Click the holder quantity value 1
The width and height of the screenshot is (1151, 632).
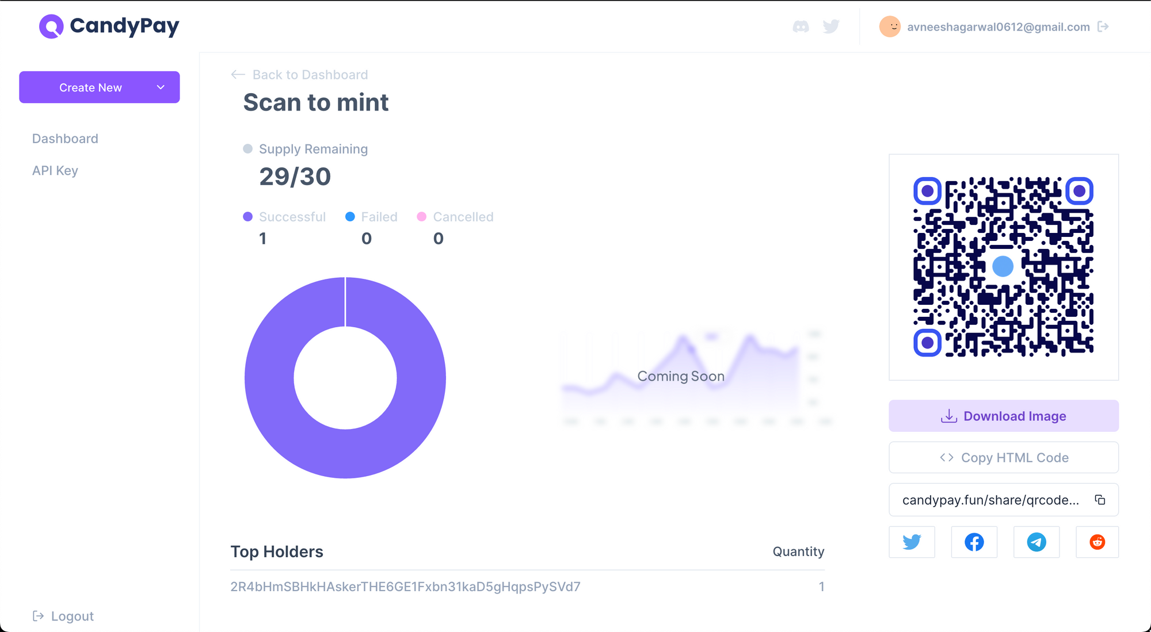821,587
